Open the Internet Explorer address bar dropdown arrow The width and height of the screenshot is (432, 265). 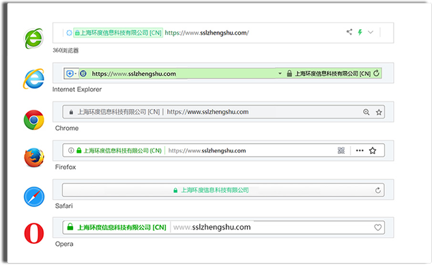pyautogui.click(x=280, y=74)
